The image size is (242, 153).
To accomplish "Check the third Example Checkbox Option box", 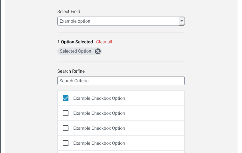I will [66, 128].
